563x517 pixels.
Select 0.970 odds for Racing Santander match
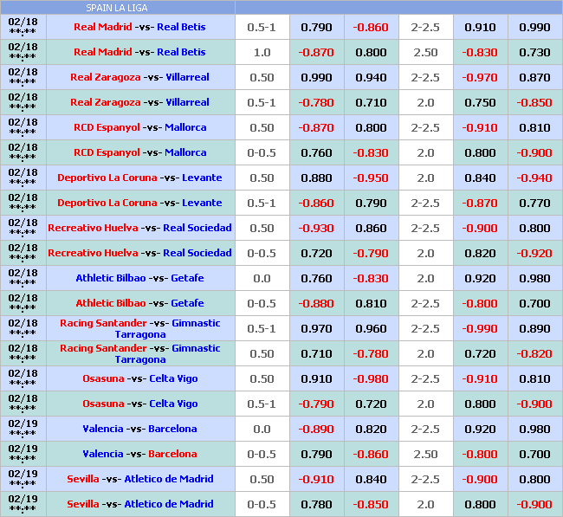coord(316,328)
